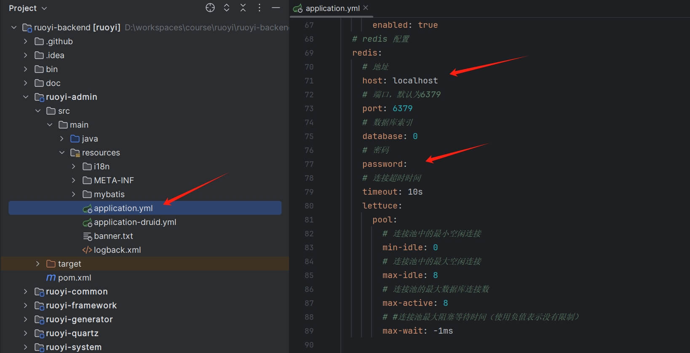690x353 pixels.
Task: Click line number 69 in the gutter
Action: [309, 53]
